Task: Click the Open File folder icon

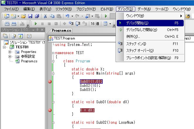Action: tap(23, 16)
